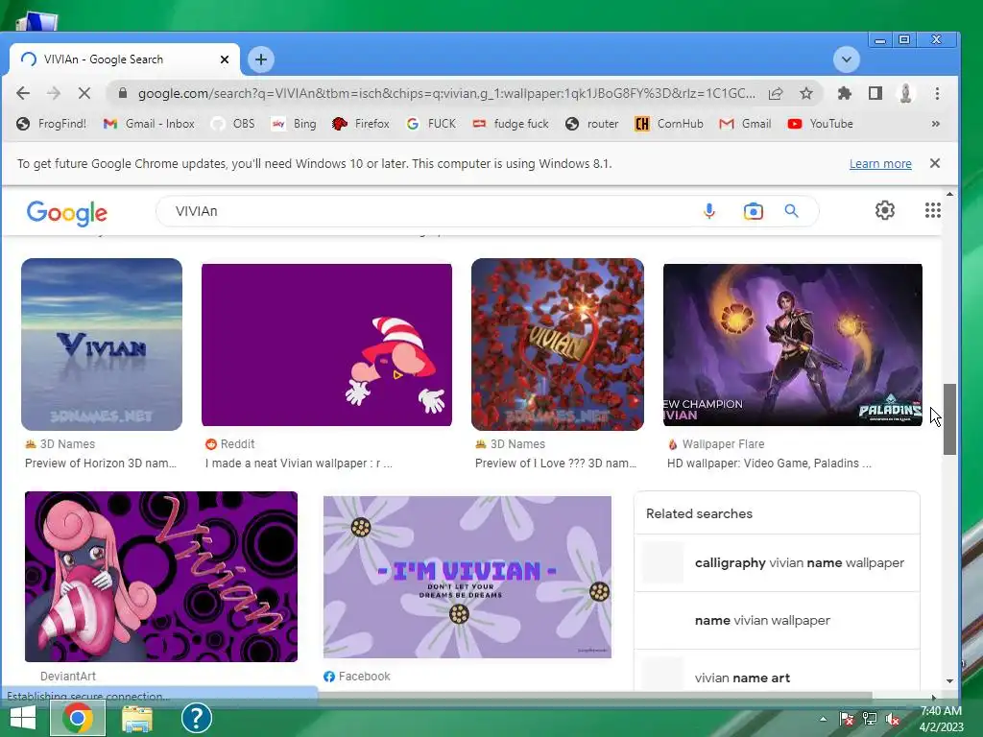The image size is (983, 737).
Task: Click the page scroll down arrow
Action: (x=949, y=680)
